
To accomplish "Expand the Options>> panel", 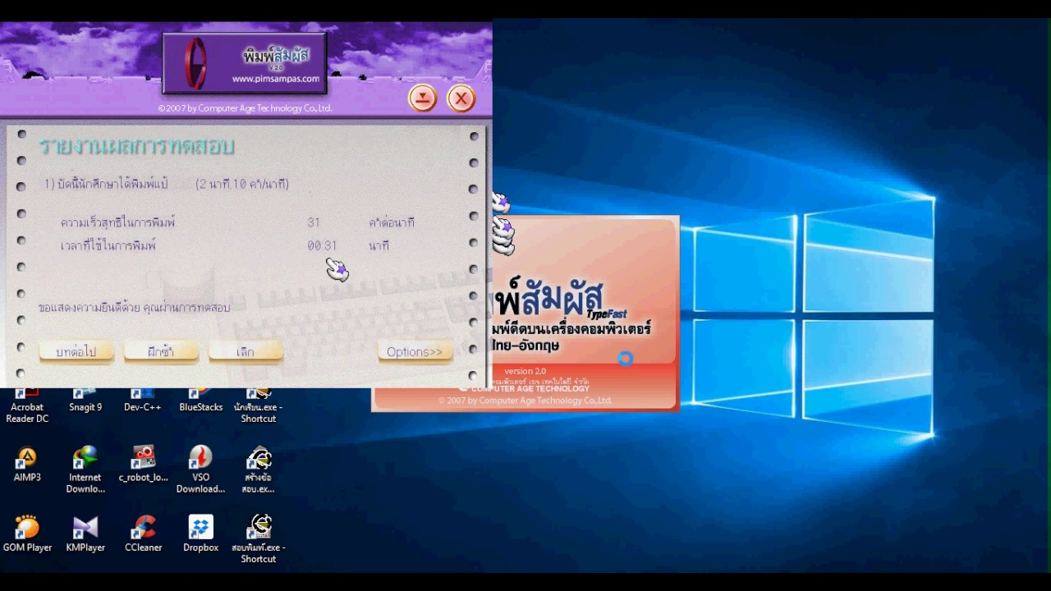I will pos(415,351).
